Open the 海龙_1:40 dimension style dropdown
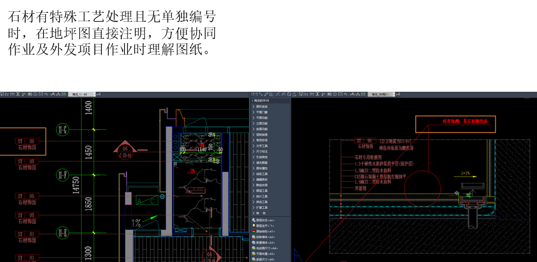Viewport: 537px width, 262px height. click(94, 94)
